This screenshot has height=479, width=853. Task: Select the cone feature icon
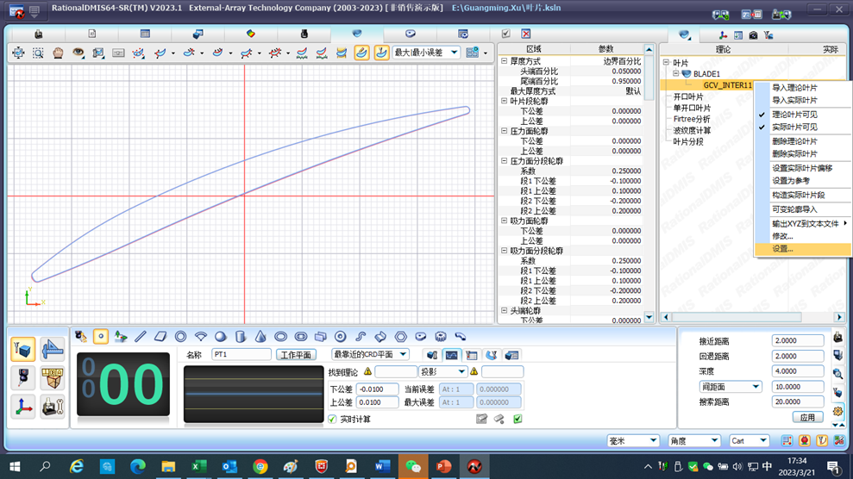[260, 336]
